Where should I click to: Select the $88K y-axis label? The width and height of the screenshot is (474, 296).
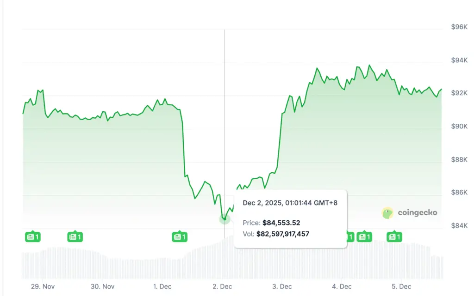pos(459,160)
